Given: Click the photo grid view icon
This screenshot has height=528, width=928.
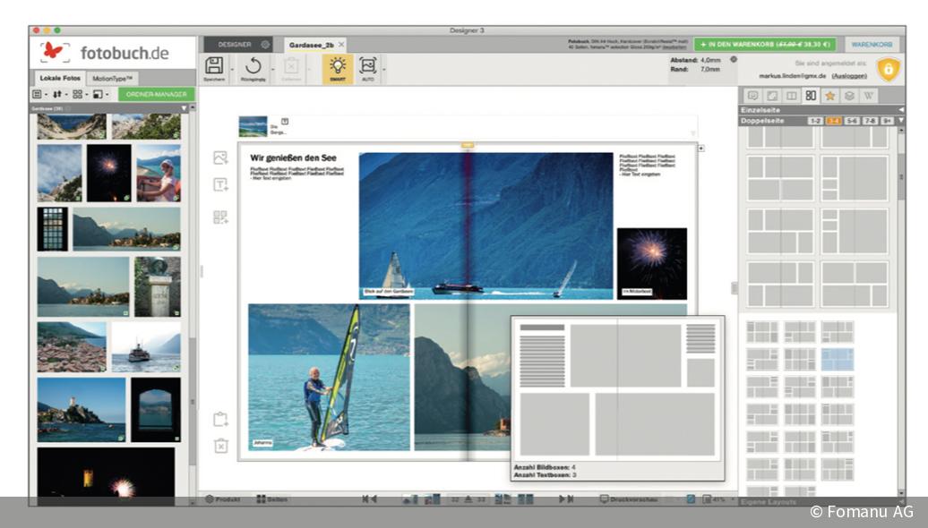Looking at the screenshot, I should [38, 94].
